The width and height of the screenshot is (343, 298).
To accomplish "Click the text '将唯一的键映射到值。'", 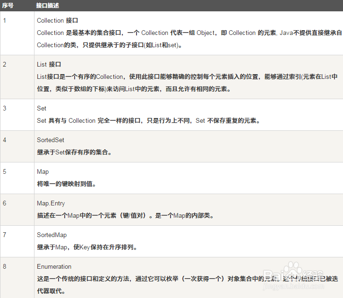I will pos(67,184).
